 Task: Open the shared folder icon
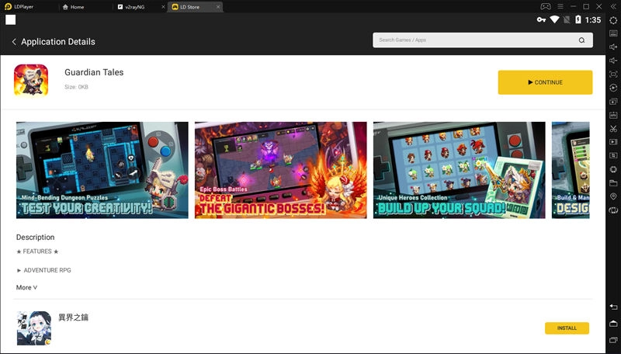tap(613, 183)
